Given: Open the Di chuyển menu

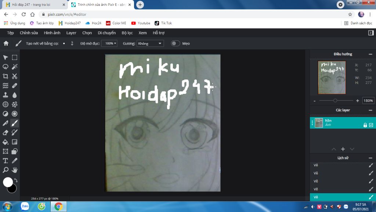Looking at the screenshot, I should [107, 33].
